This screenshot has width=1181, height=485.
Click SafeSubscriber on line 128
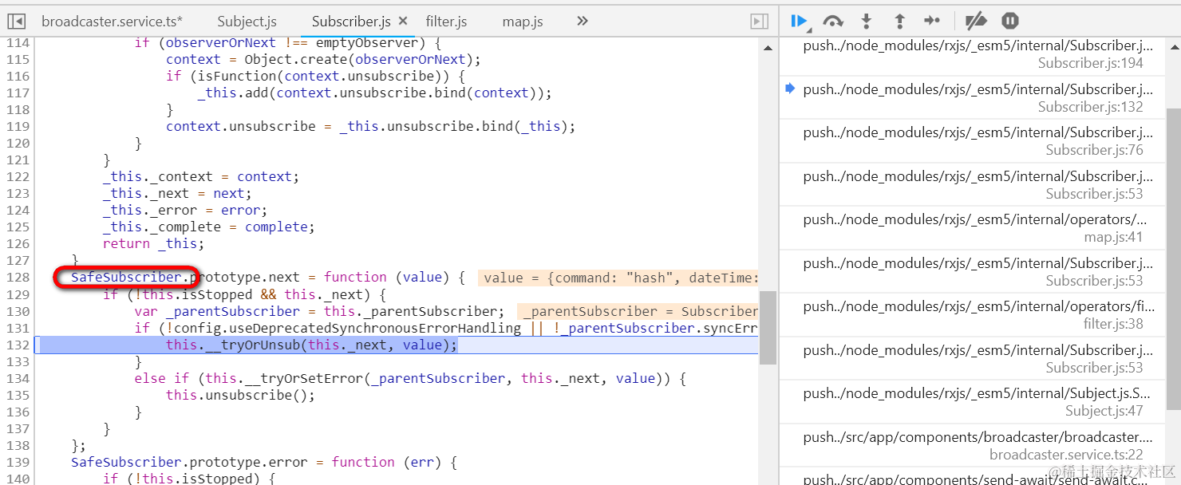(126, 278)
